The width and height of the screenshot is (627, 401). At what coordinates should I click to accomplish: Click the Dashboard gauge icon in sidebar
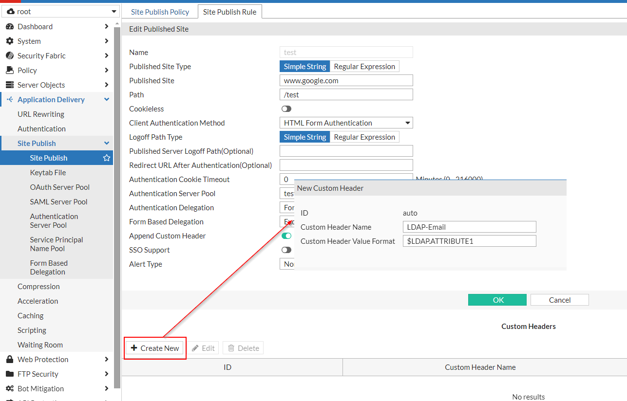click(9, 27)
